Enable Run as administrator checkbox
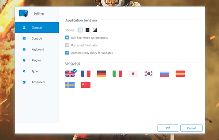Image resolution: width=219 pixels, height=140 pixels. pos(67,45)
